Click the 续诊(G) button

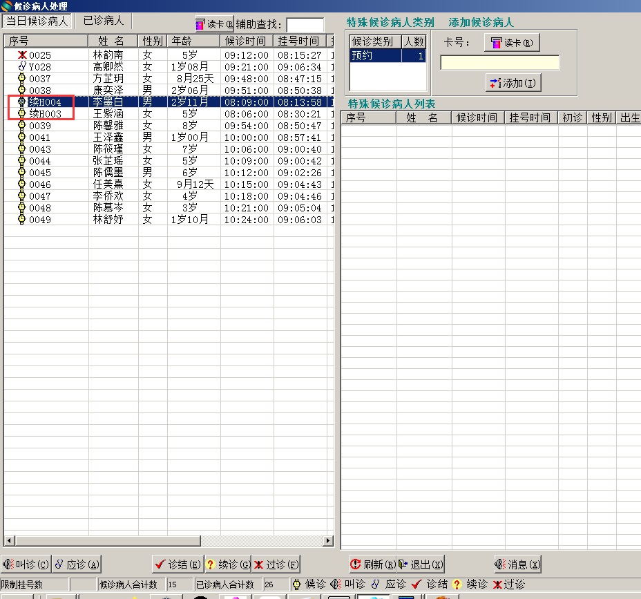pyautogui.click(x=228, y=564)
